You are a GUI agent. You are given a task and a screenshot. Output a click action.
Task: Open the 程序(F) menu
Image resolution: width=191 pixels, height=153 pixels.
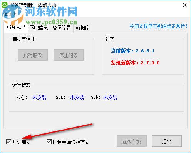(10, 13)
